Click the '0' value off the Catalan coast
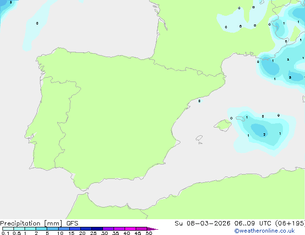The image size is (305, 235). (199, 101)
